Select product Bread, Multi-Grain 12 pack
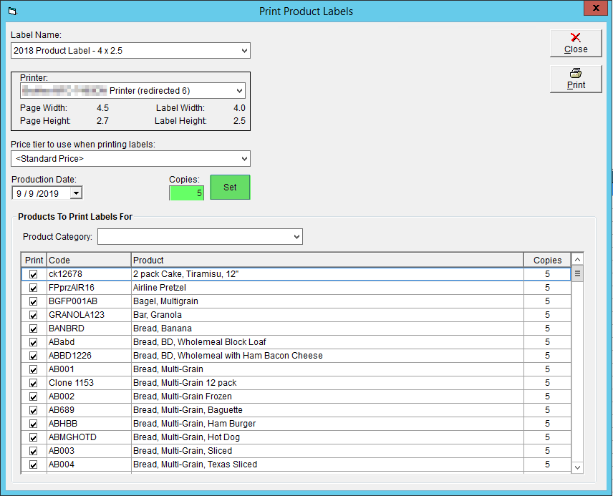 (x=327, y=383)
